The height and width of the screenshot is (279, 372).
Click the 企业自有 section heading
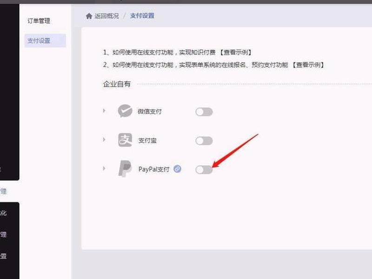coord(117,84)
